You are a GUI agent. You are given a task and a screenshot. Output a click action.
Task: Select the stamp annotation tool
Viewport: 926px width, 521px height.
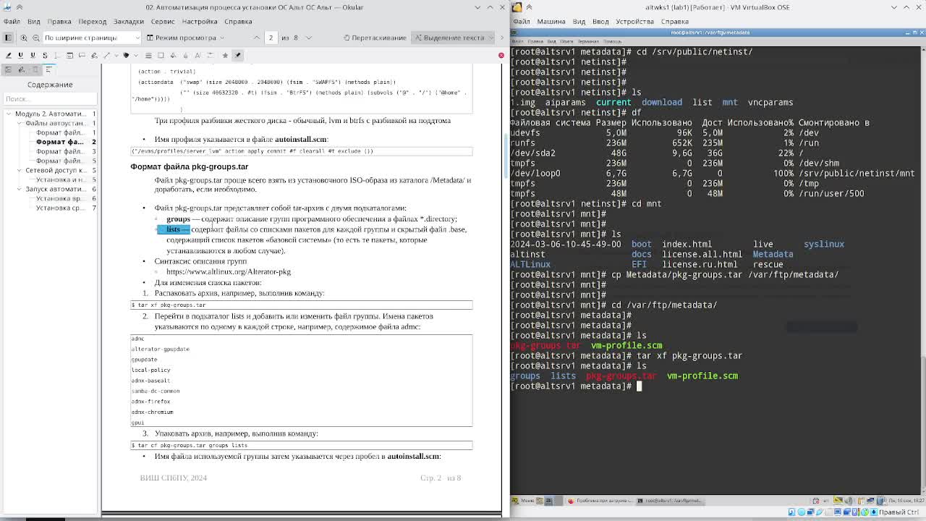[x=126, y=55]
